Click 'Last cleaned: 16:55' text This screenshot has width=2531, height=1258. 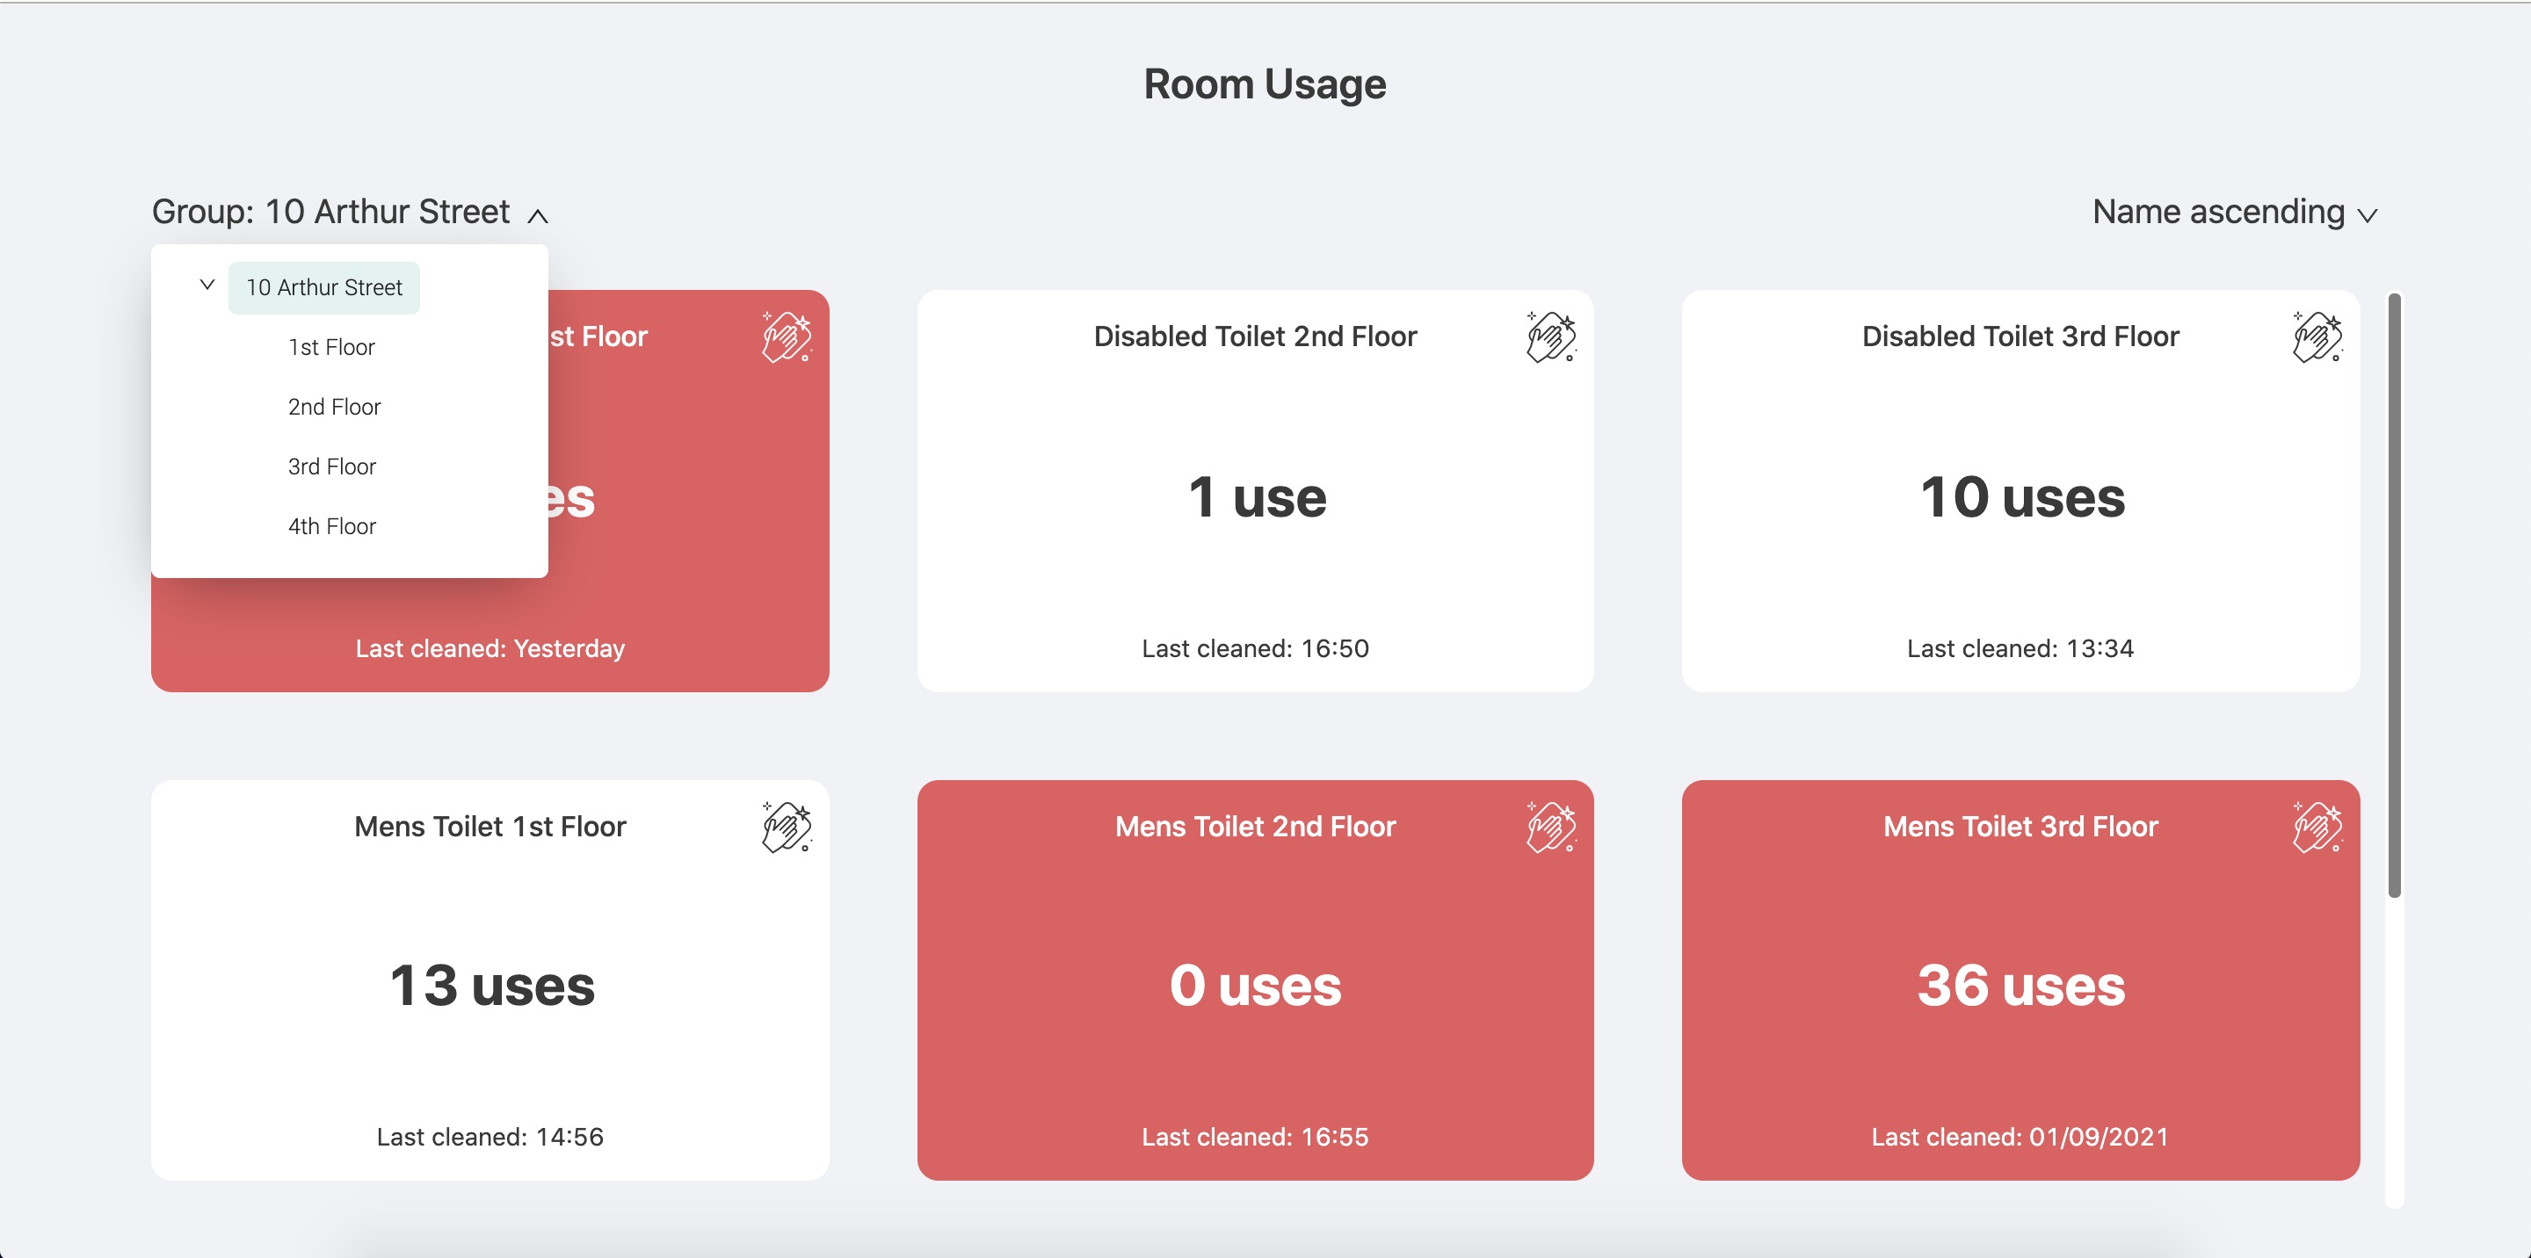(x=1256, y=1138)
